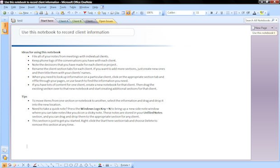The width and height of the screenshot is (280, 168).
Task: Click the E-mail page envelope icon
Action: tap(36, 13)
